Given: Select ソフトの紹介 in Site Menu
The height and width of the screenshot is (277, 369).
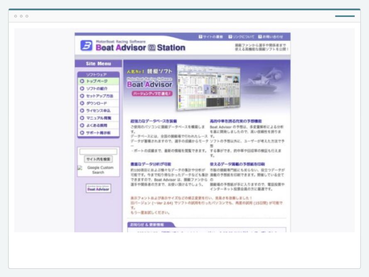Looking at the screenshot, I should 98,88.
